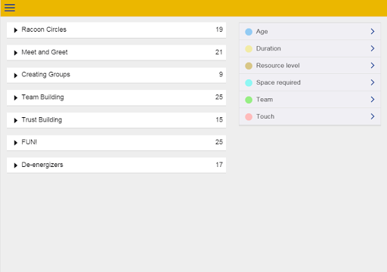The image size is (387, 272).
Task: Open the Resource level filter
Action: pos(310,66)
